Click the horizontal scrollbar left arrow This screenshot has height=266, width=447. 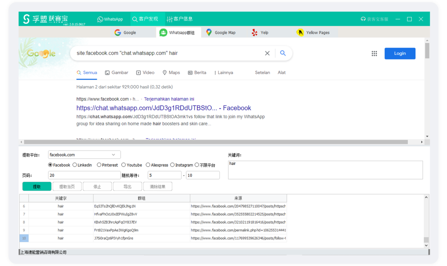(x=21, y=142)
